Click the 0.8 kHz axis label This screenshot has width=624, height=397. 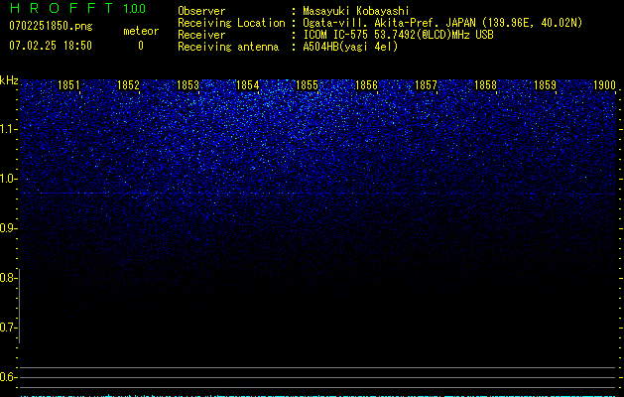tap(8, 278)
